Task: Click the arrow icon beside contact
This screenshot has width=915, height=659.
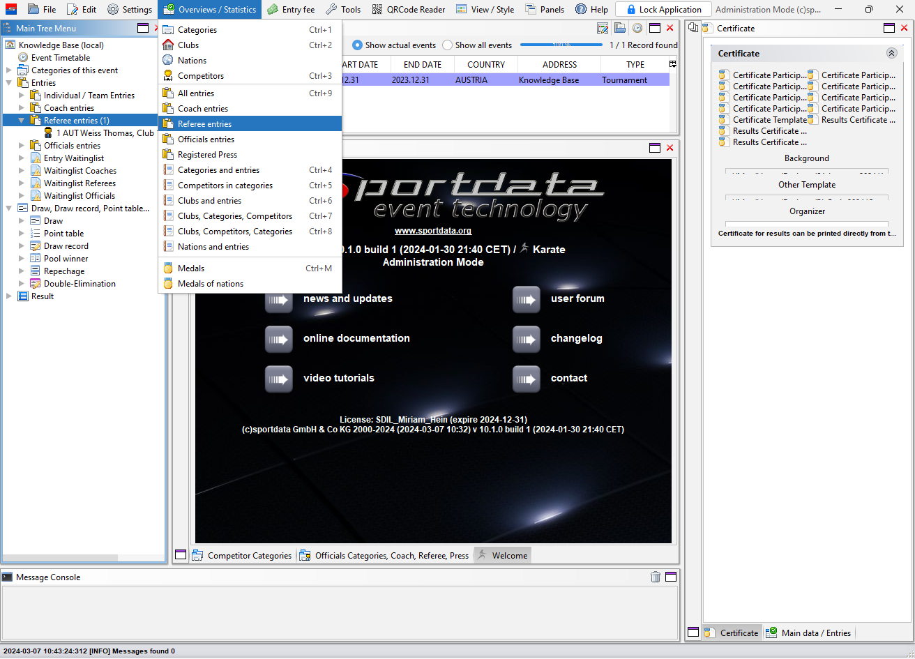Action: [527, 379]
